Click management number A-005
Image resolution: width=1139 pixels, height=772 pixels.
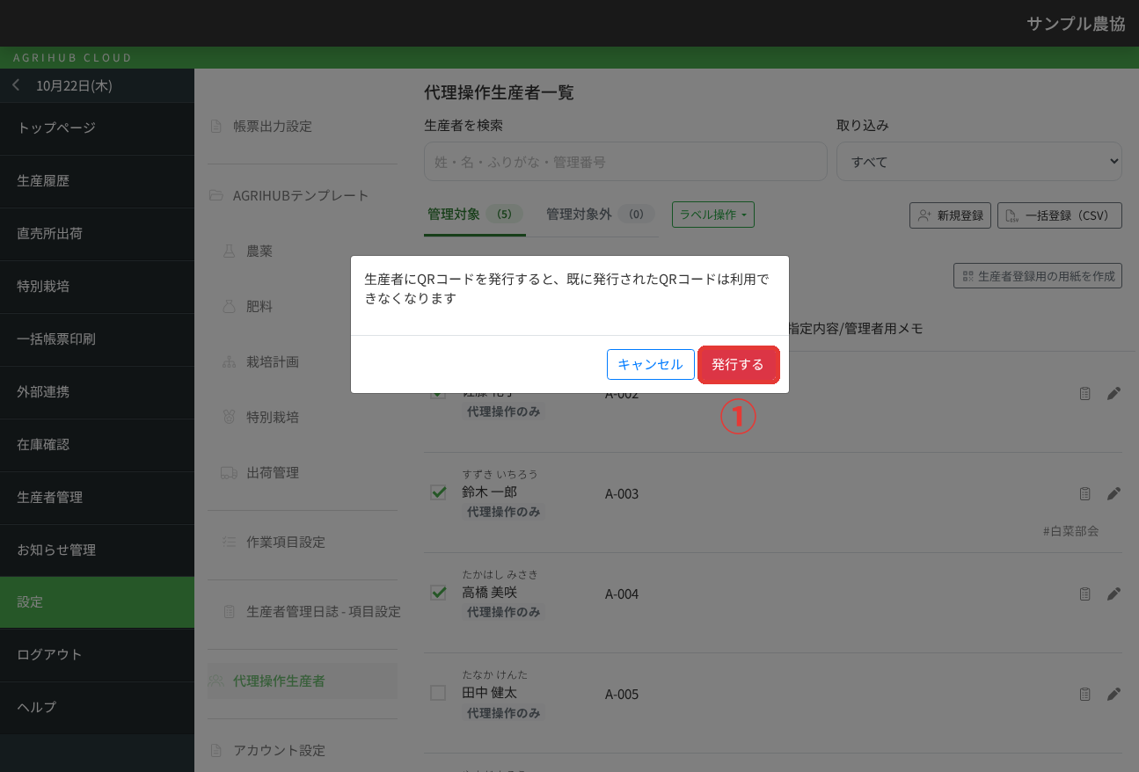pyautogui.click(x=622, y=695)
